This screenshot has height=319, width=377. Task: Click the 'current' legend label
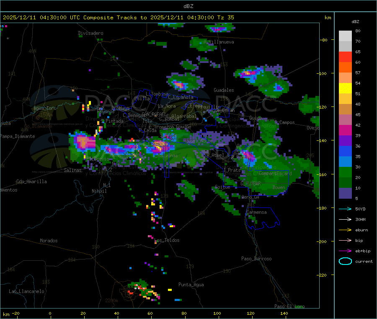click(364, 262)
